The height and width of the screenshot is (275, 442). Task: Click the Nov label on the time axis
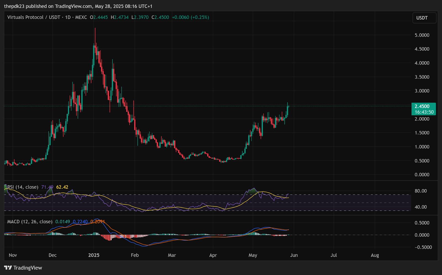[x=13, y=255]
